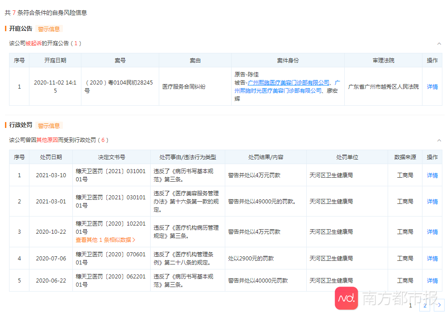
Task: Go to page 2 of penalties
Action: point(425,306)
